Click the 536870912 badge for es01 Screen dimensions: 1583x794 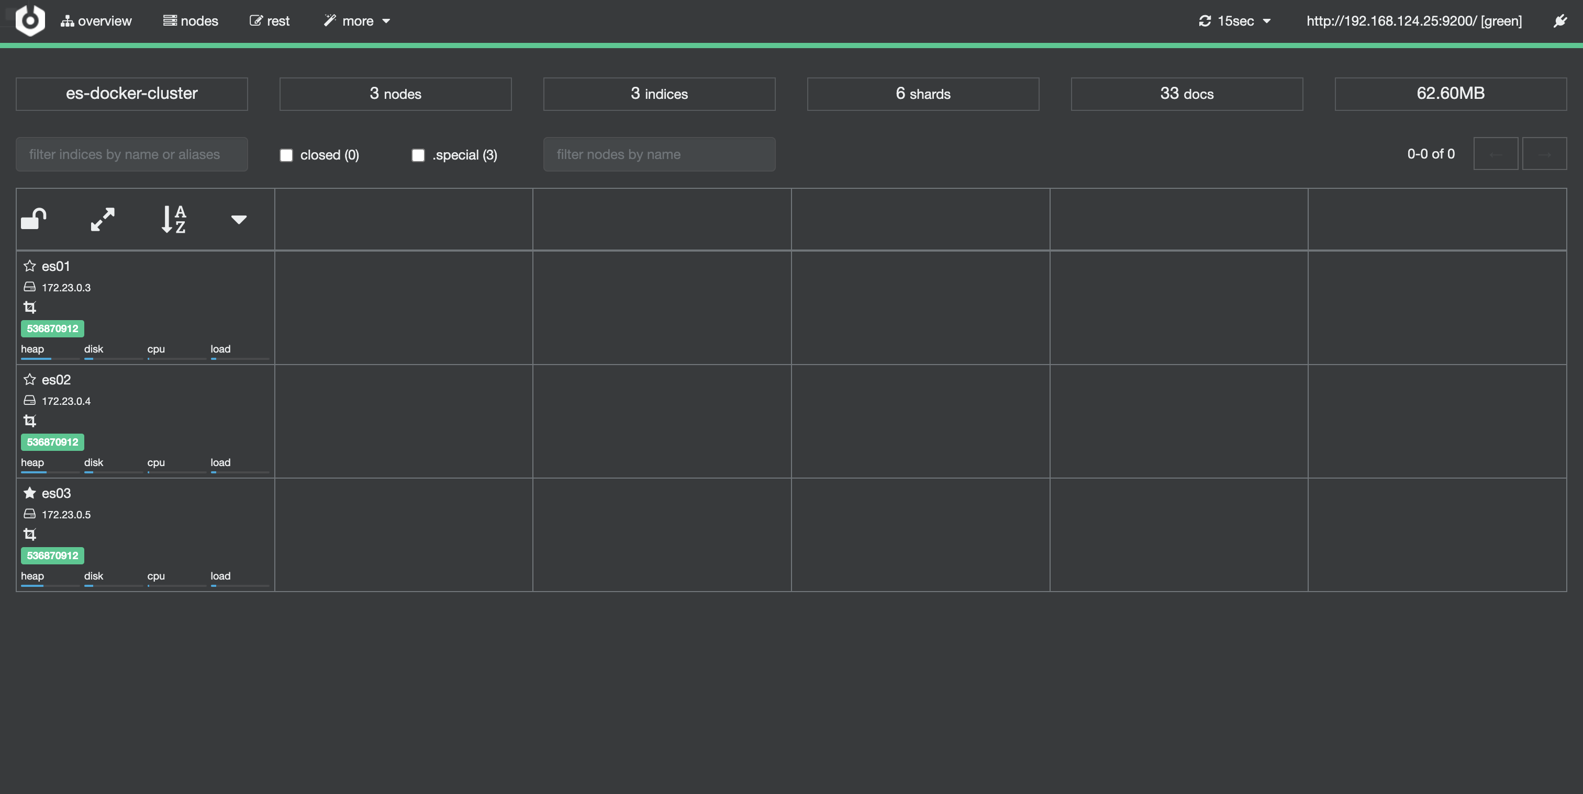(x=52, y=328)
